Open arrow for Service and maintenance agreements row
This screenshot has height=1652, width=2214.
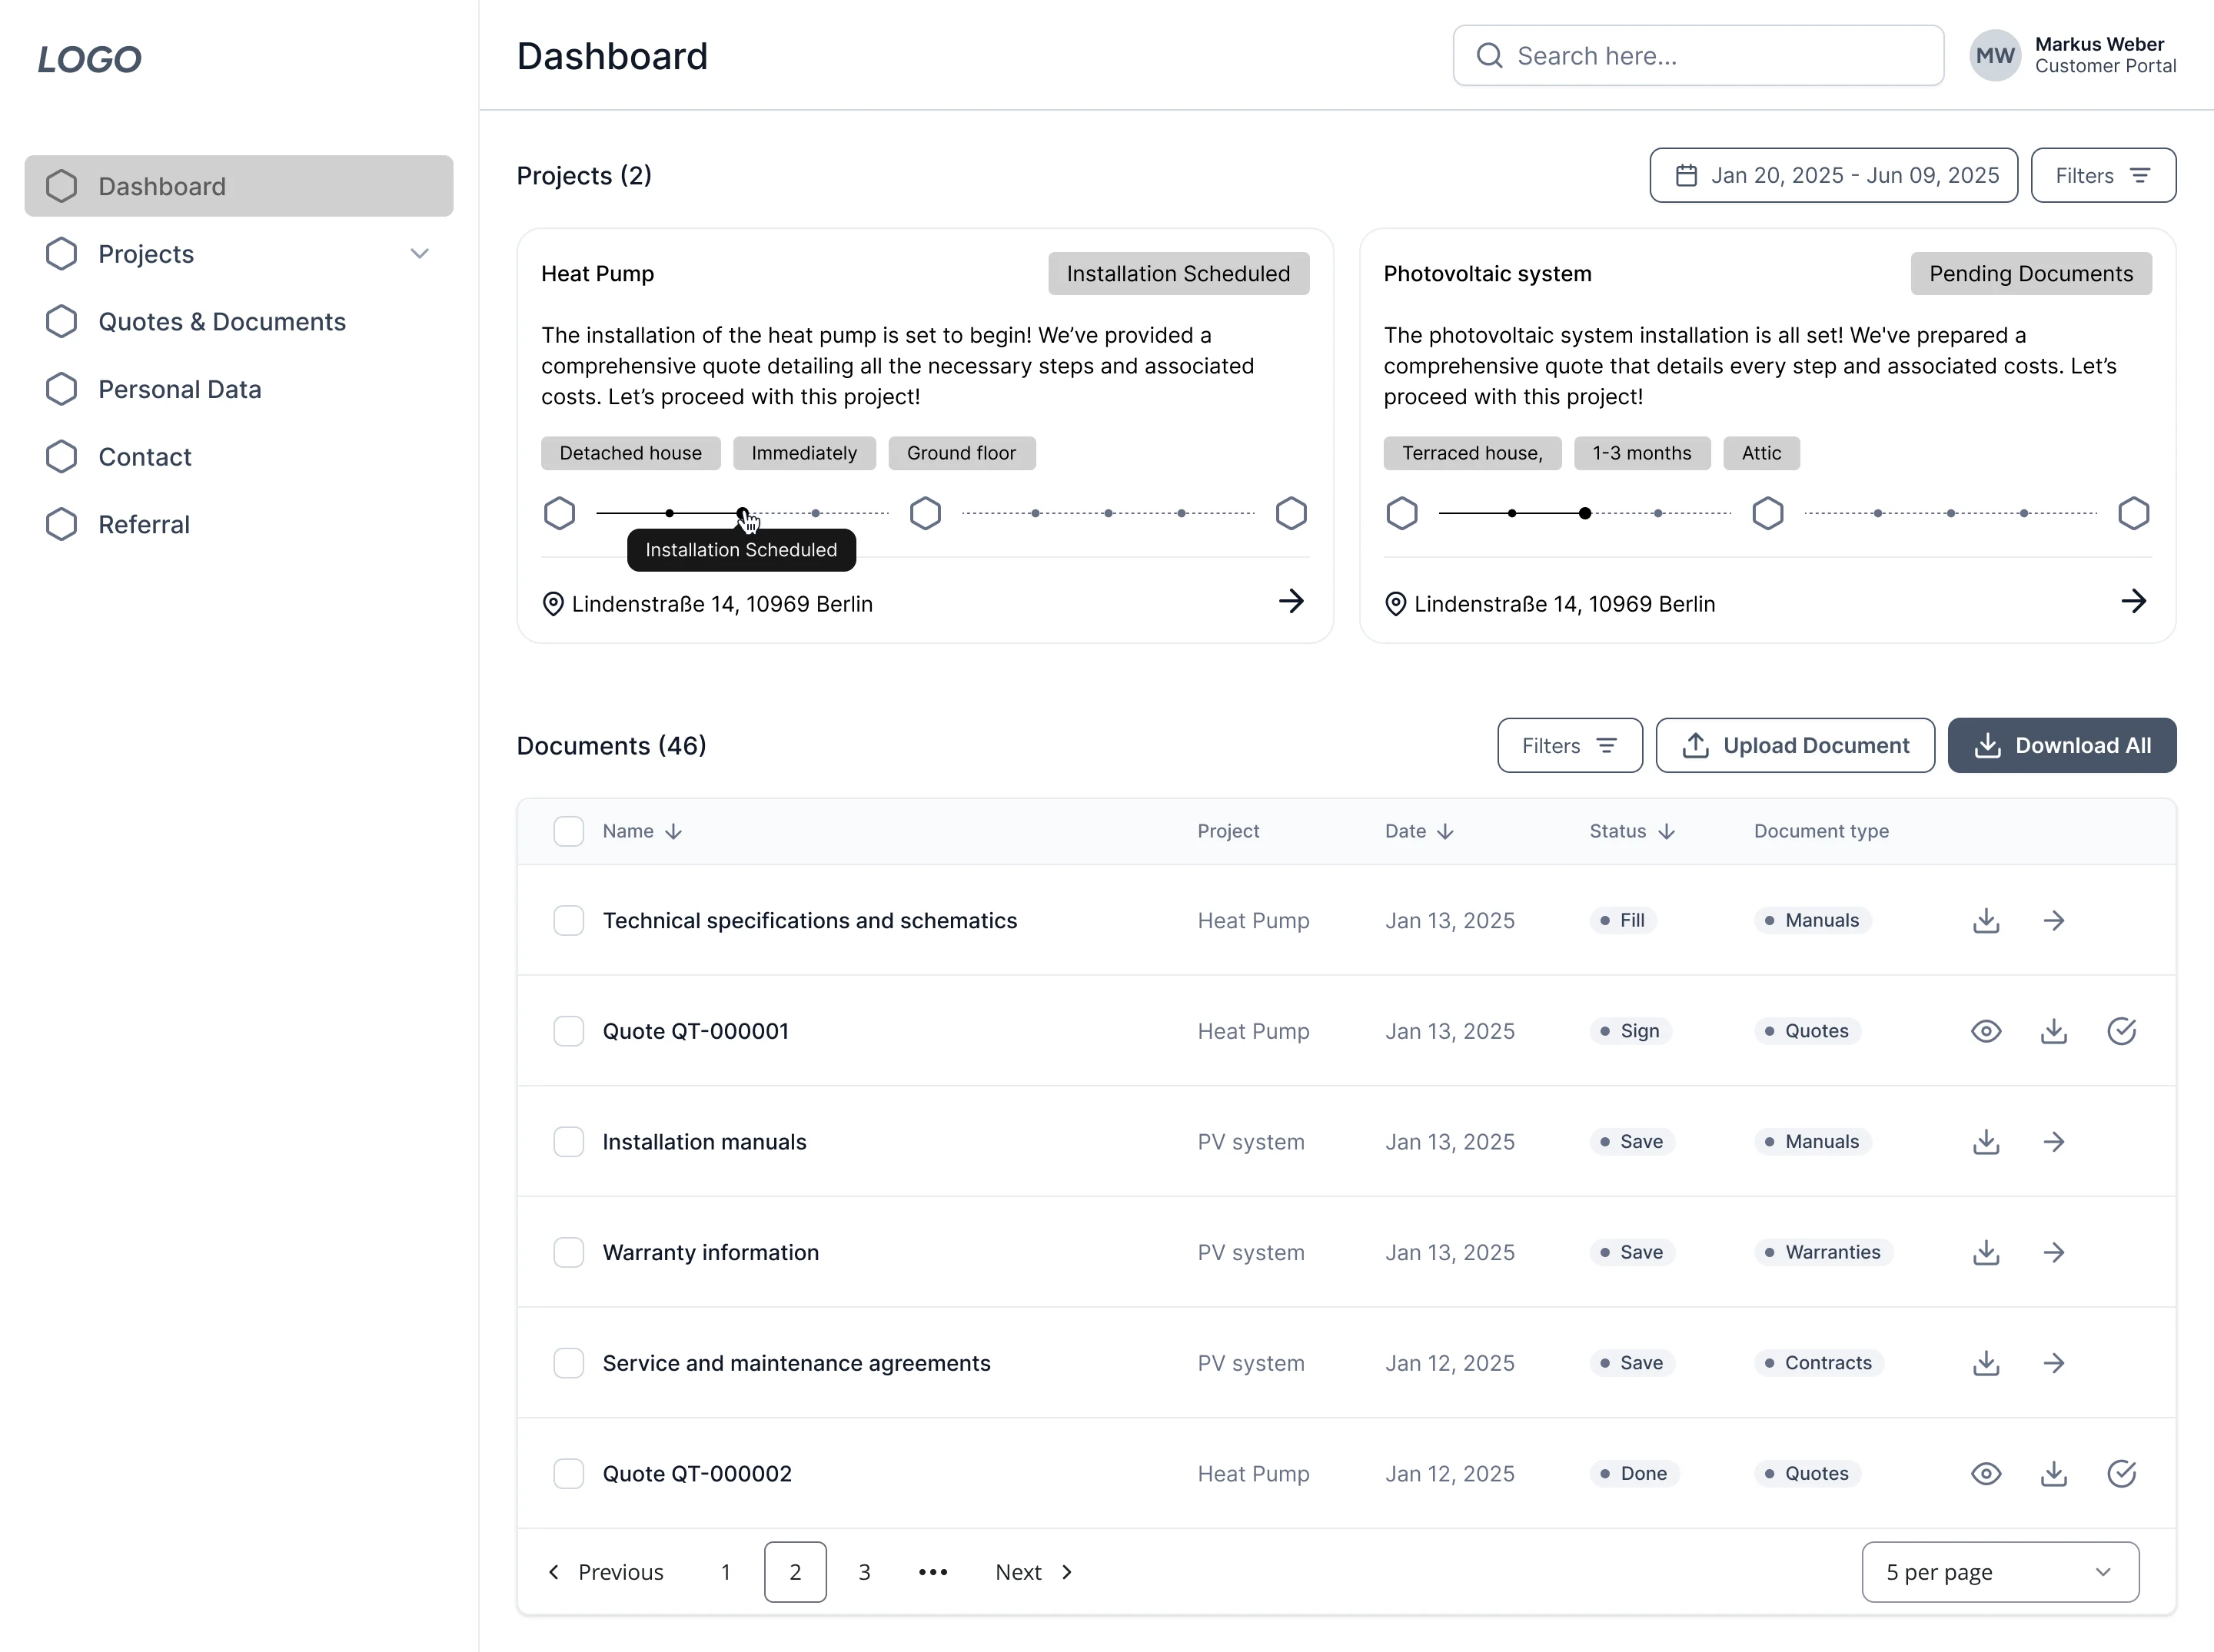2054,1363
